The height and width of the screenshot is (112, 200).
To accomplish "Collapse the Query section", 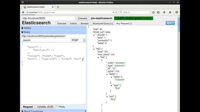I will pyautogui.click(x=54, y=32).
